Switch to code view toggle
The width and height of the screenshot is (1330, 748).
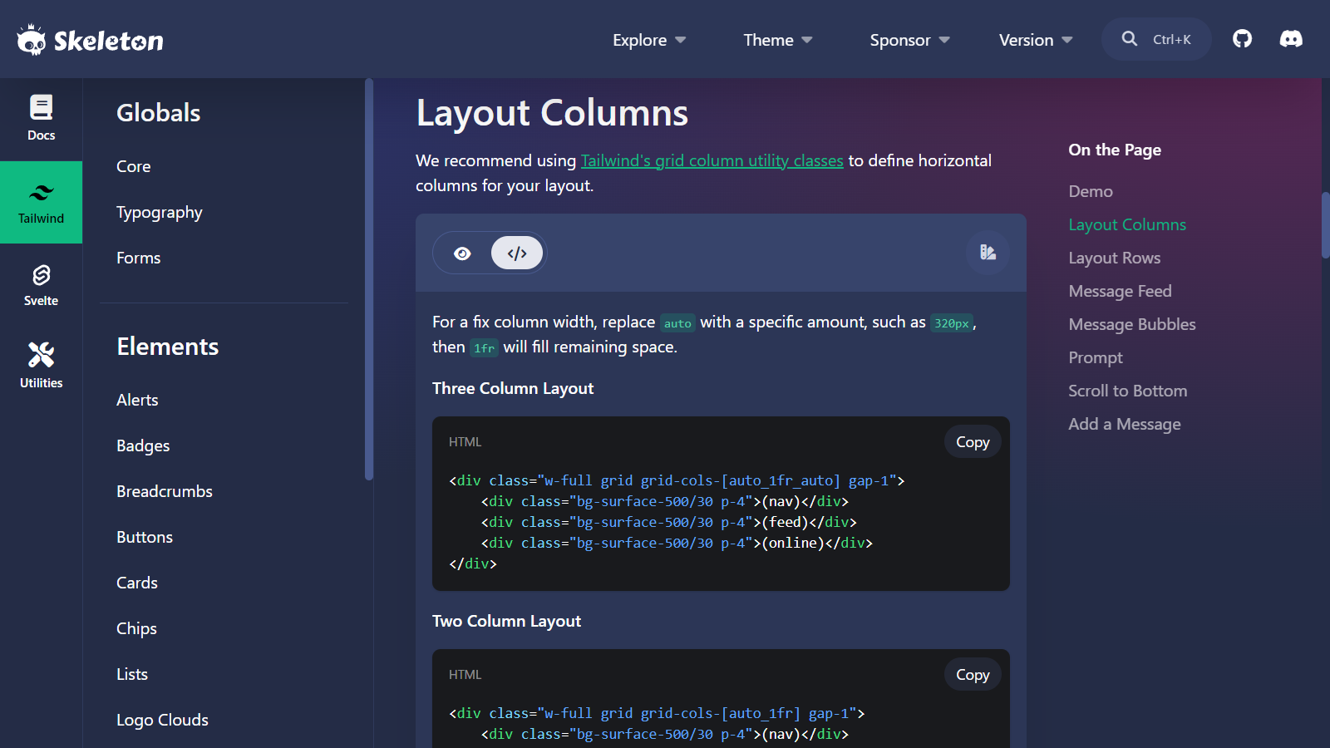click(517, 253)
